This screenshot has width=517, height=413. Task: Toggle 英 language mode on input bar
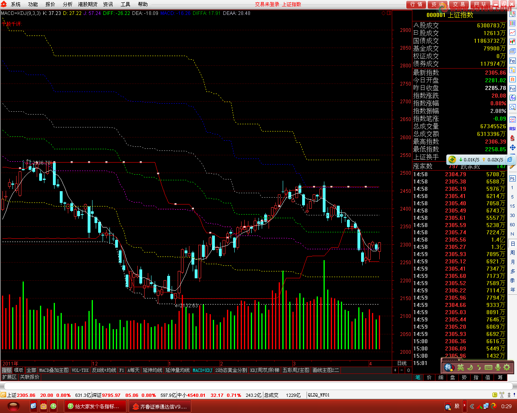coord(461,367)
